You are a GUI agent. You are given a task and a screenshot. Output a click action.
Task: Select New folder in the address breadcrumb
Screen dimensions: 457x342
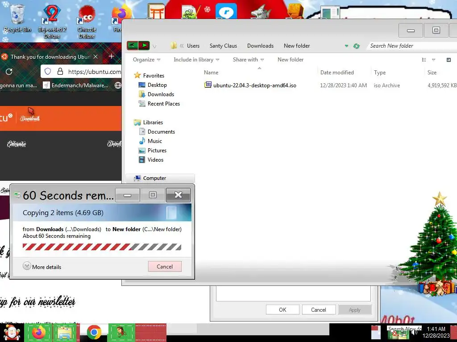[297, 46]
